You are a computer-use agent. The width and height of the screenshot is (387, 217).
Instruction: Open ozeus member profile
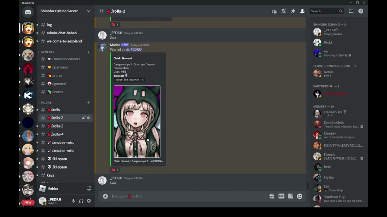pyautogui.click(x=338, y=74)
